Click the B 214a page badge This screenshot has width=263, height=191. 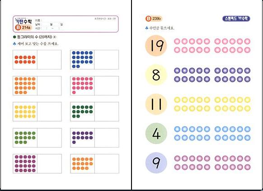(23, 27)
